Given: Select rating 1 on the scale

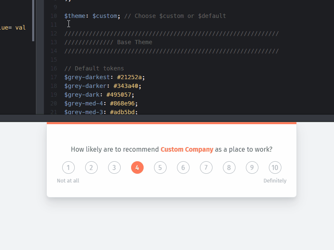Looking at the screenshot, I should point(68,167).
